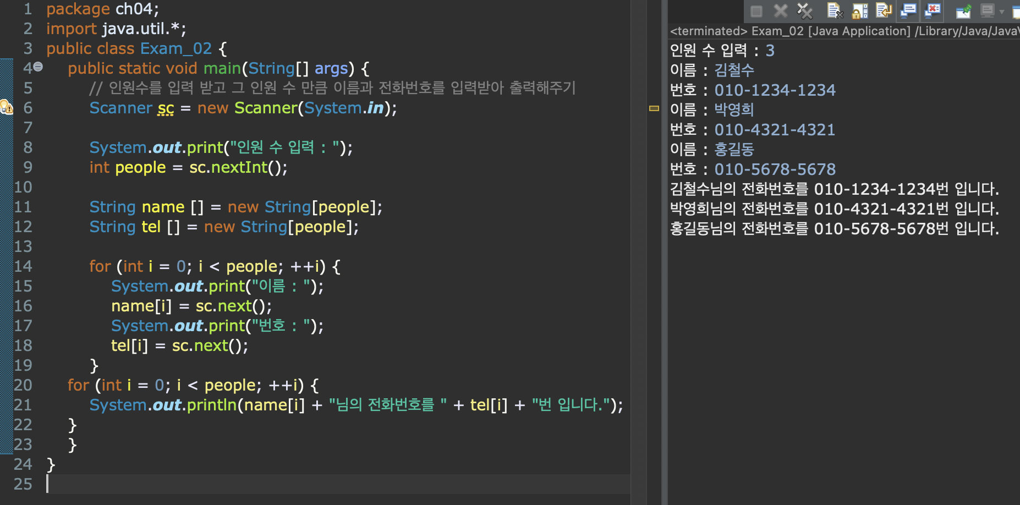This screenshot has height=505, width=1020.
Task: Click the Korean comment on line 5
Action: (x=332, y=88)
